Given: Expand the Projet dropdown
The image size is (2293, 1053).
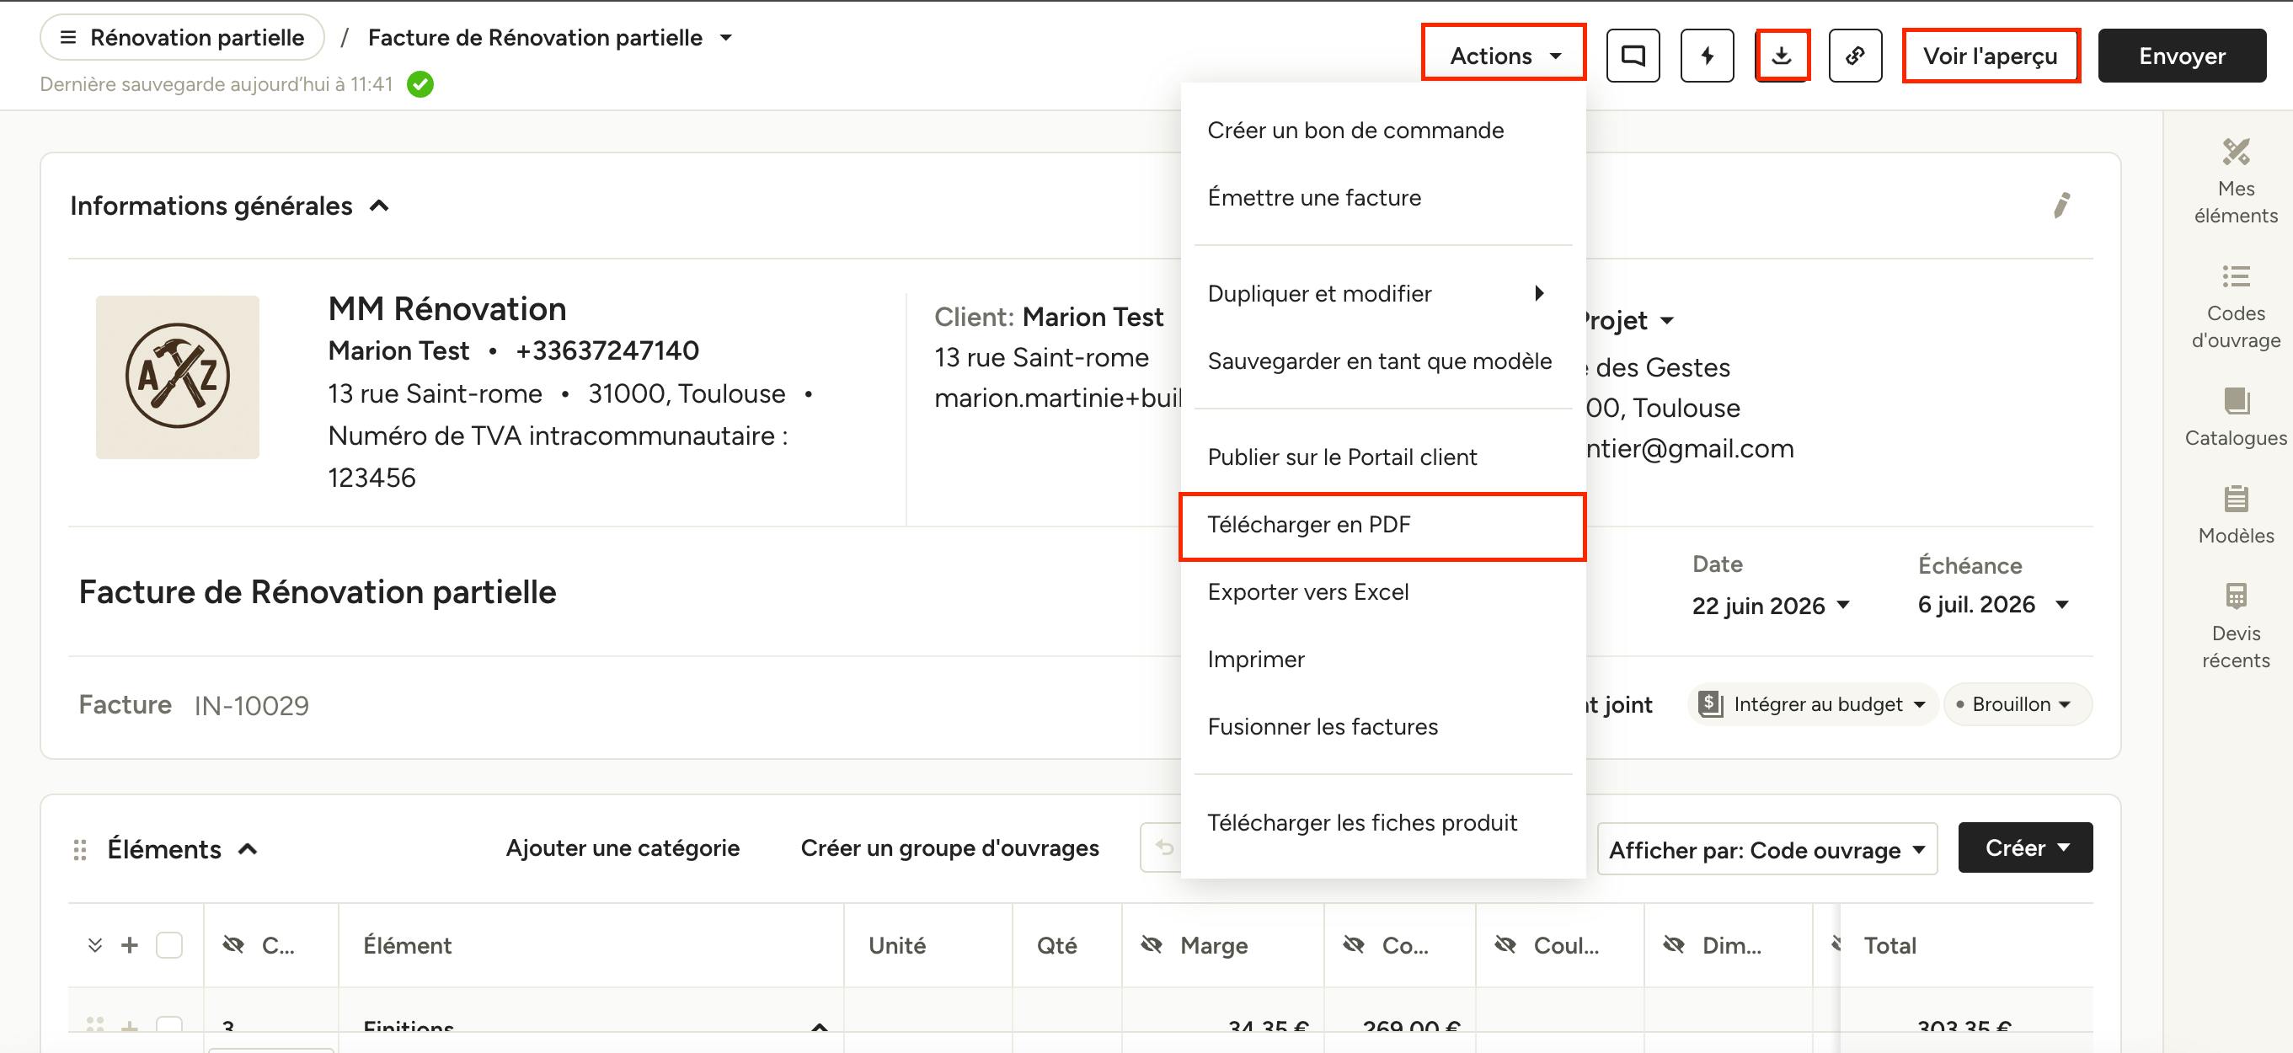Looking at the screenshot, I should [x=1666, y=320].
